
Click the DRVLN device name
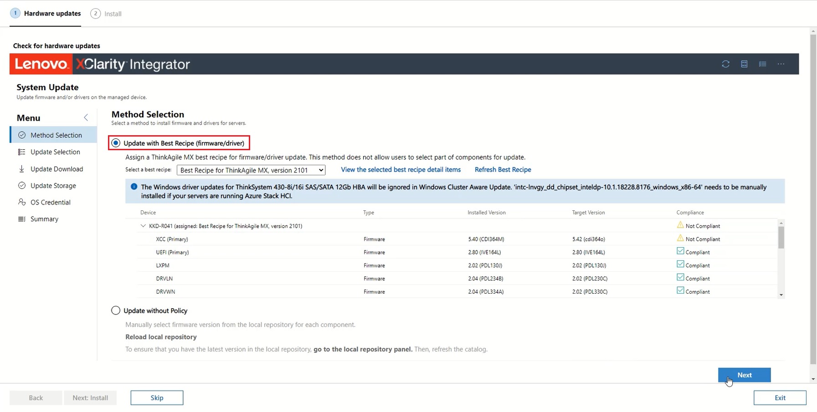(164, 279)
